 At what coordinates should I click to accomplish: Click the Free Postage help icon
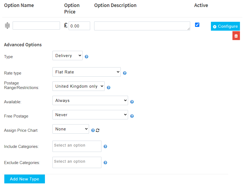[x=132, y=116]
